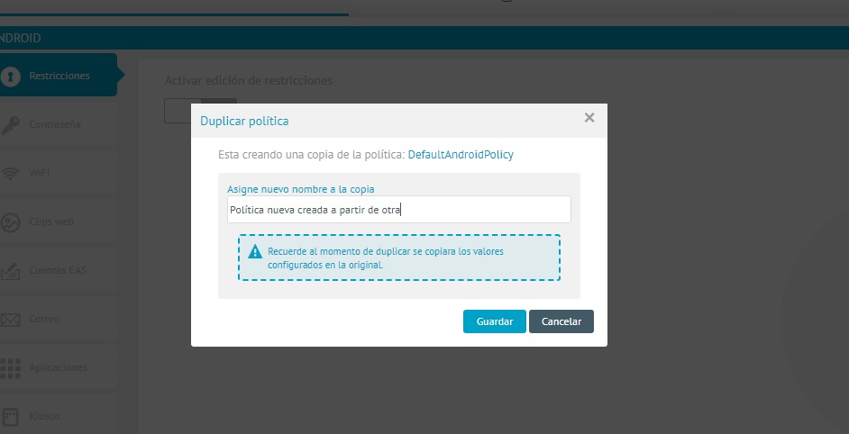Viewport: 849px width, 434px height.
Task: Click the new copy name input field
Action: click(x=399, y=210)
